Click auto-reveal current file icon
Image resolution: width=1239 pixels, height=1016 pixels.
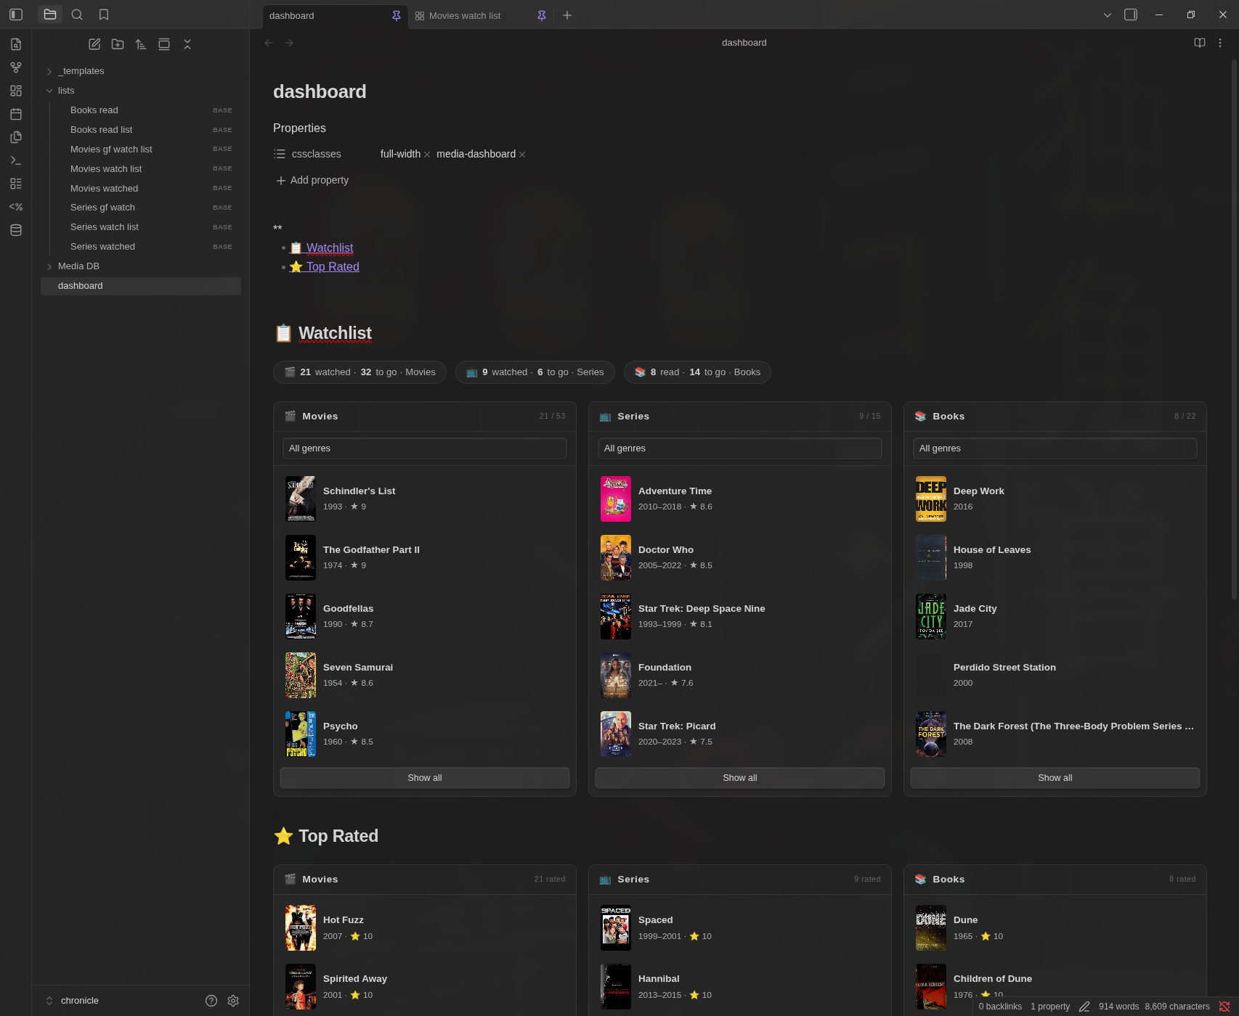(164, 44)
